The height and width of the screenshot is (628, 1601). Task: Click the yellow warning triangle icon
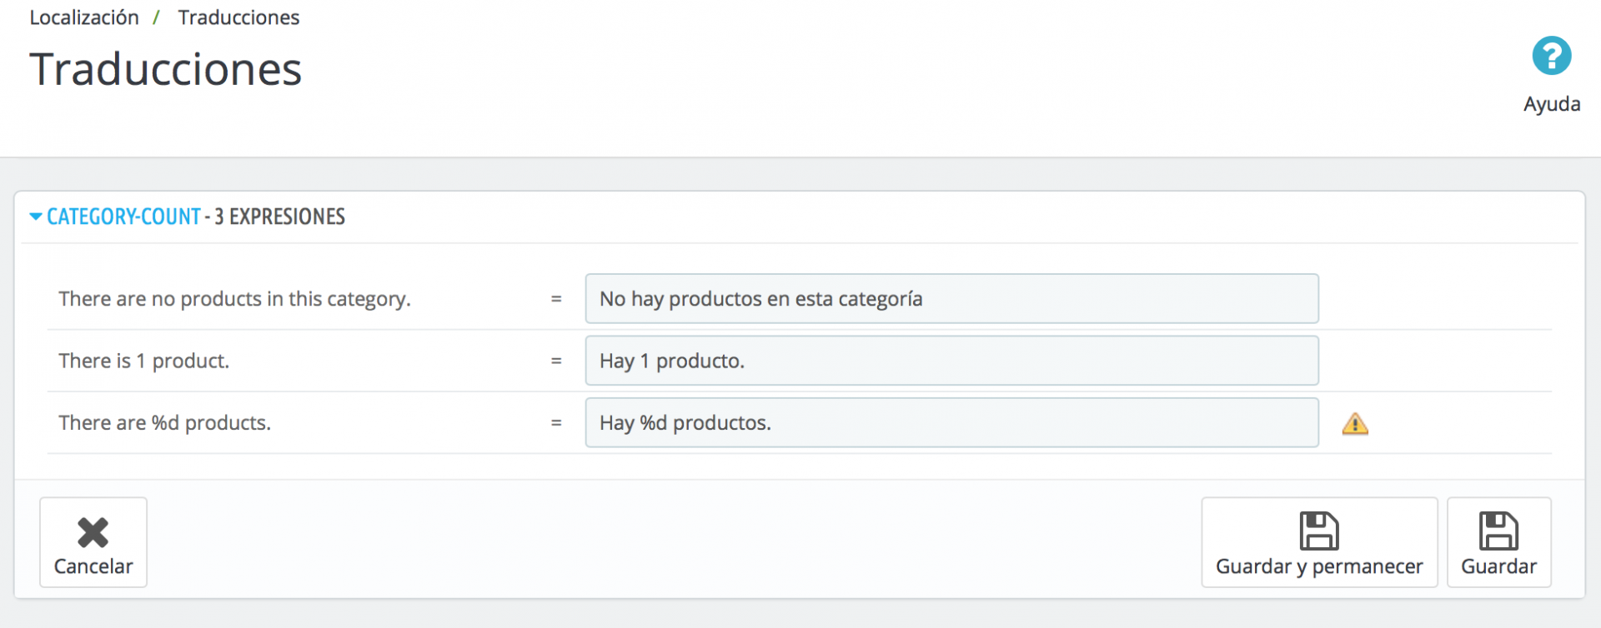pos(1355,424)
